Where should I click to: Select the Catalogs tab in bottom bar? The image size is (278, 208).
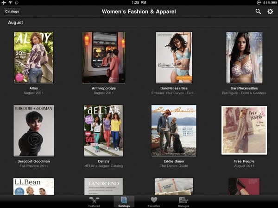(124, 202)
